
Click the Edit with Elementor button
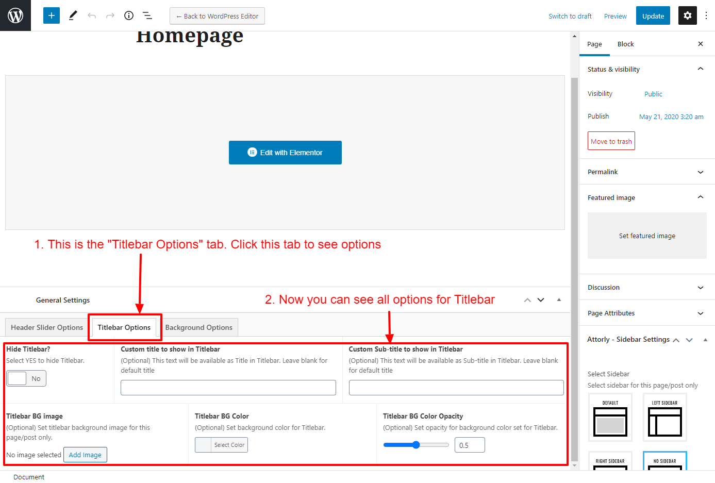(285, 153)
